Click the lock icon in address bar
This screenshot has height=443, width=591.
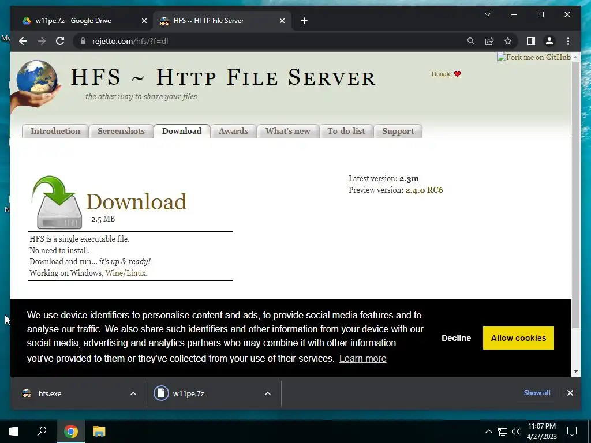83,41
